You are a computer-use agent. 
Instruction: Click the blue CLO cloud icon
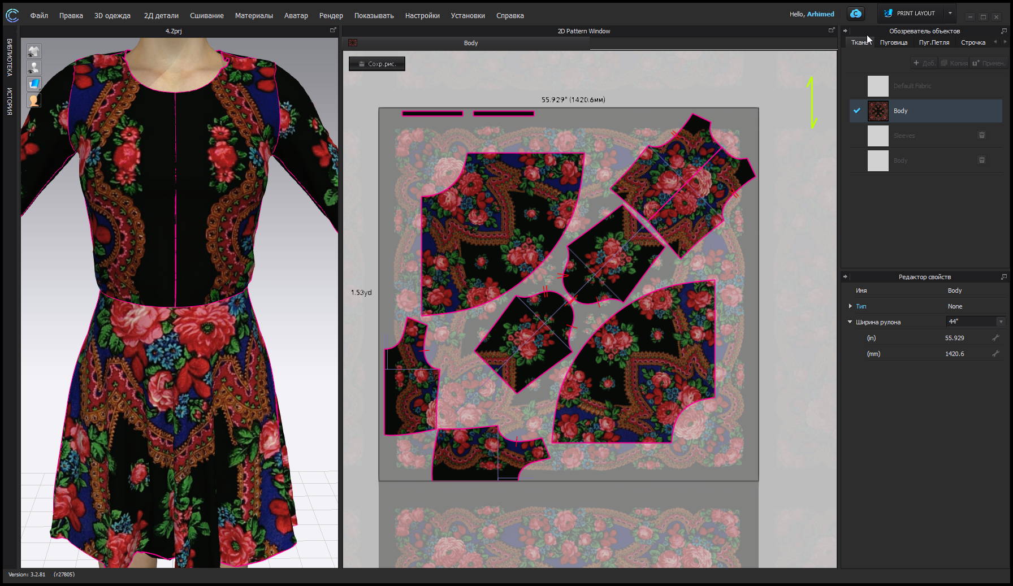point(856,14)
